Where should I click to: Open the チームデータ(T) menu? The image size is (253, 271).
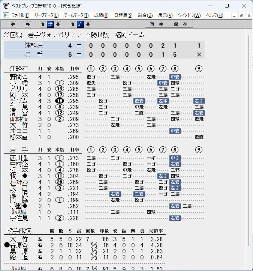coord(76,15)
